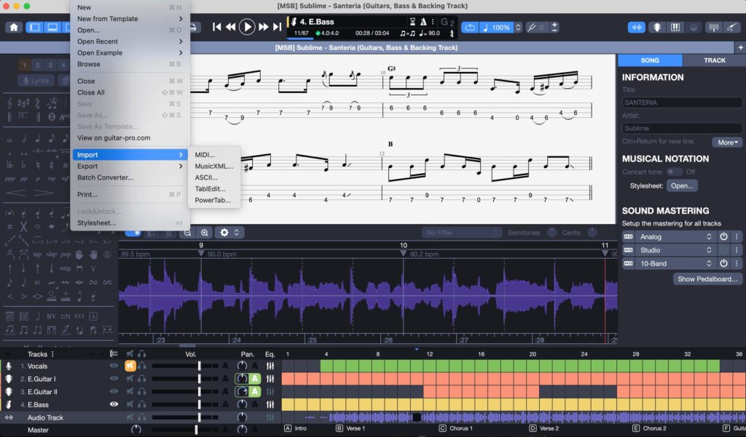Screen dimensions: 746x437
Task: Open the zoom magnifier on the audio panel
Action: (x=205, y=232)
